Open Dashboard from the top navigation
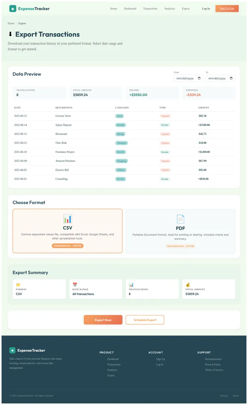The width and height of the screenshot is (248, 405). 130,9
